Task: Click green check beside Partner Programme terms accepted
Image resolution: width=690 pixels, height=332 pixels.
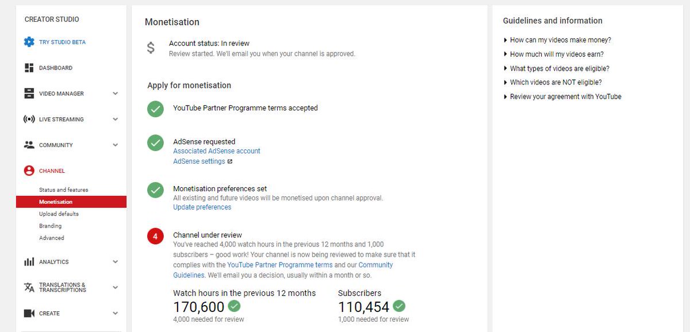Action: point(155,109)
